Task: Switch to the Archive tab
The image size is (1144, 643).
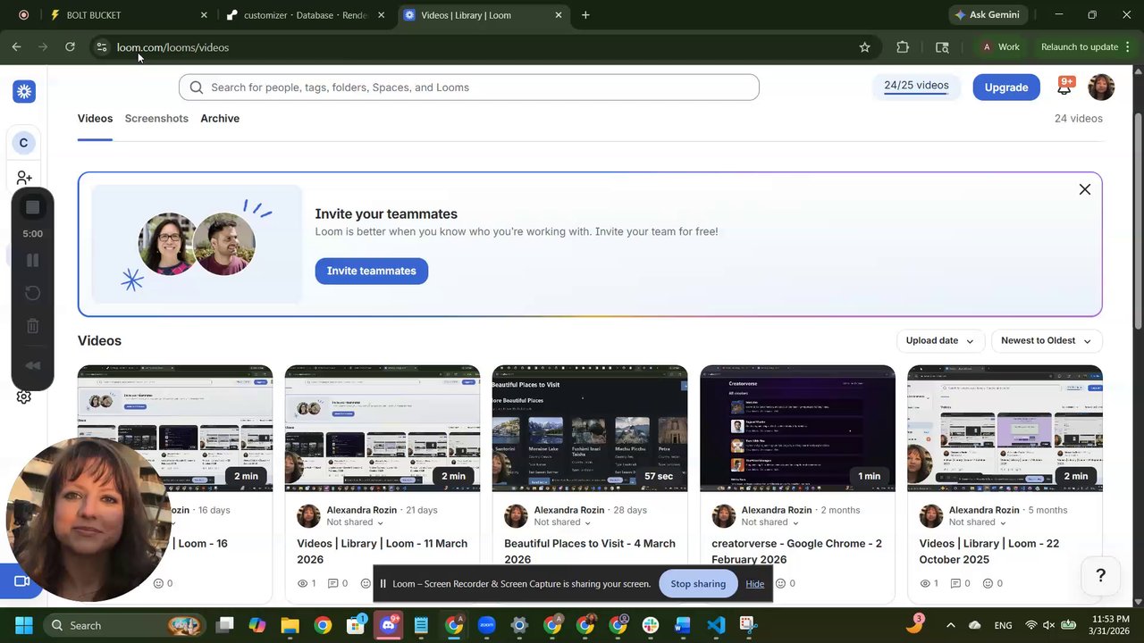Action: pos(220,119)
